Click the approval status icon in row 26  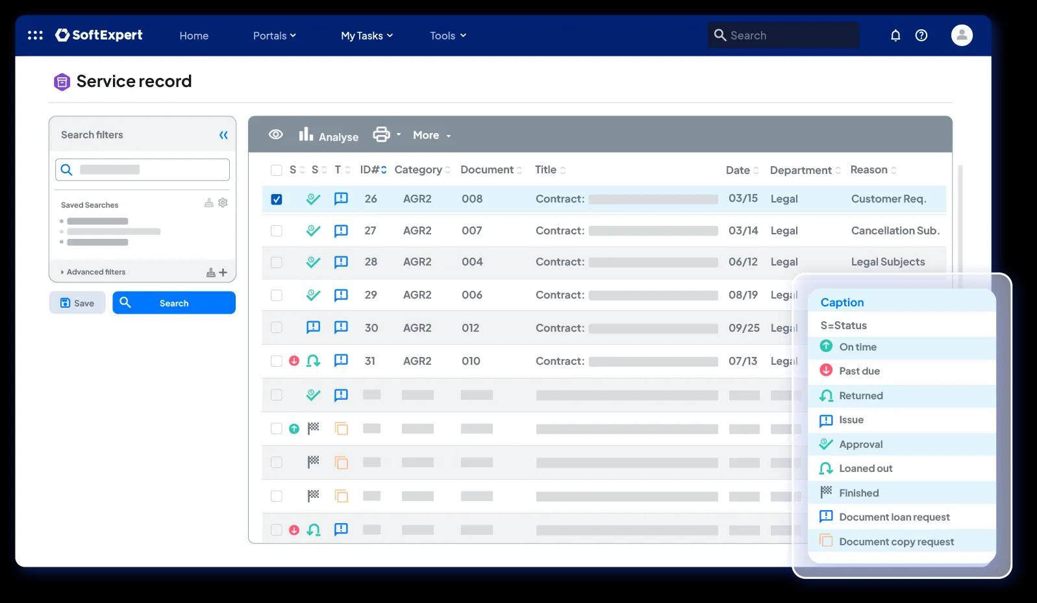tap(314, 199)
